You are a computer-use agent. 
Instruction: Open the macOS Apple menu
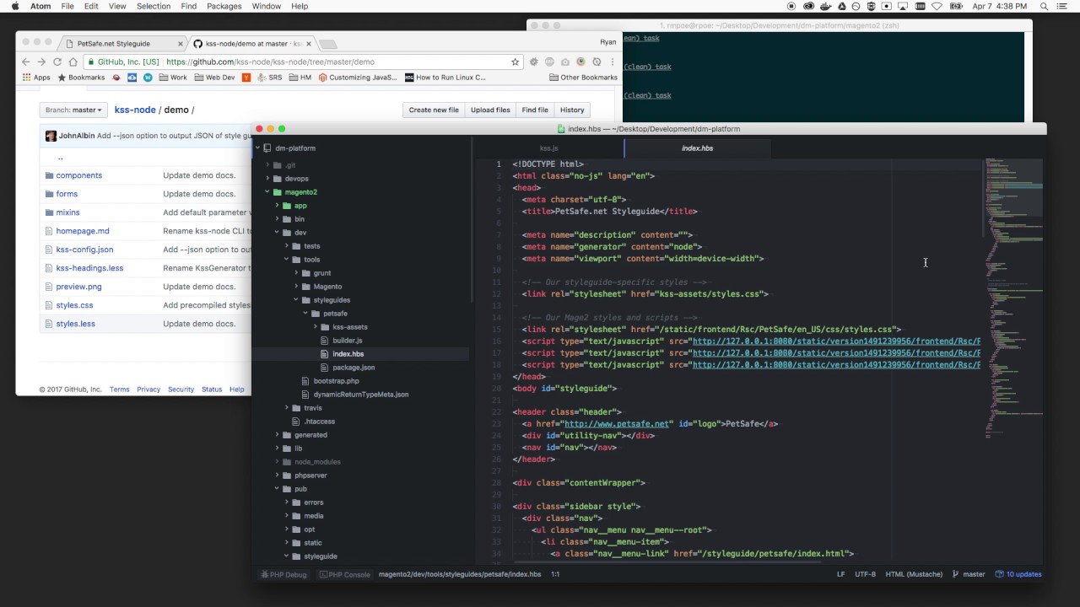(15, 6)
